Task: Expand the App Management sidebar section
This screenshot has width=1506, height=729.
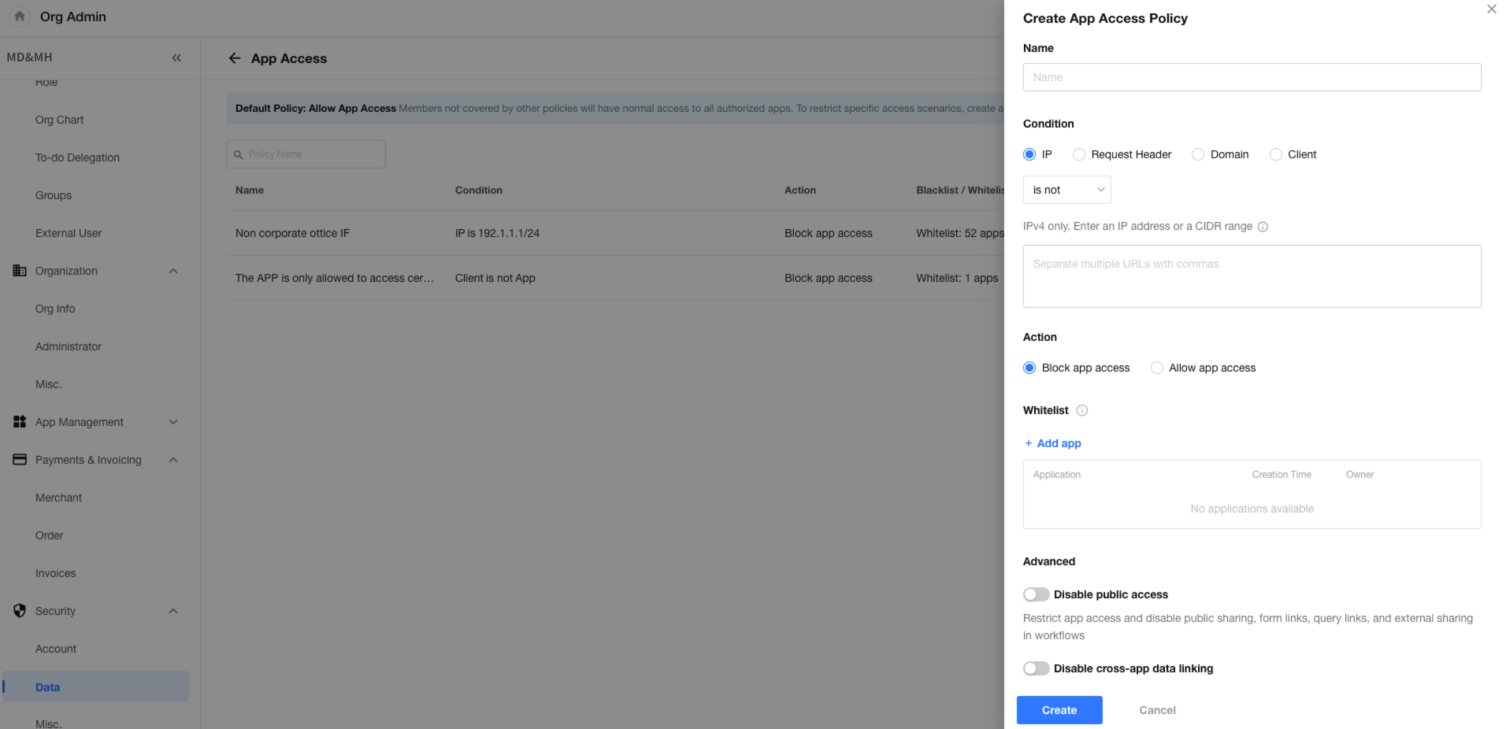Action: pos(173,422)
